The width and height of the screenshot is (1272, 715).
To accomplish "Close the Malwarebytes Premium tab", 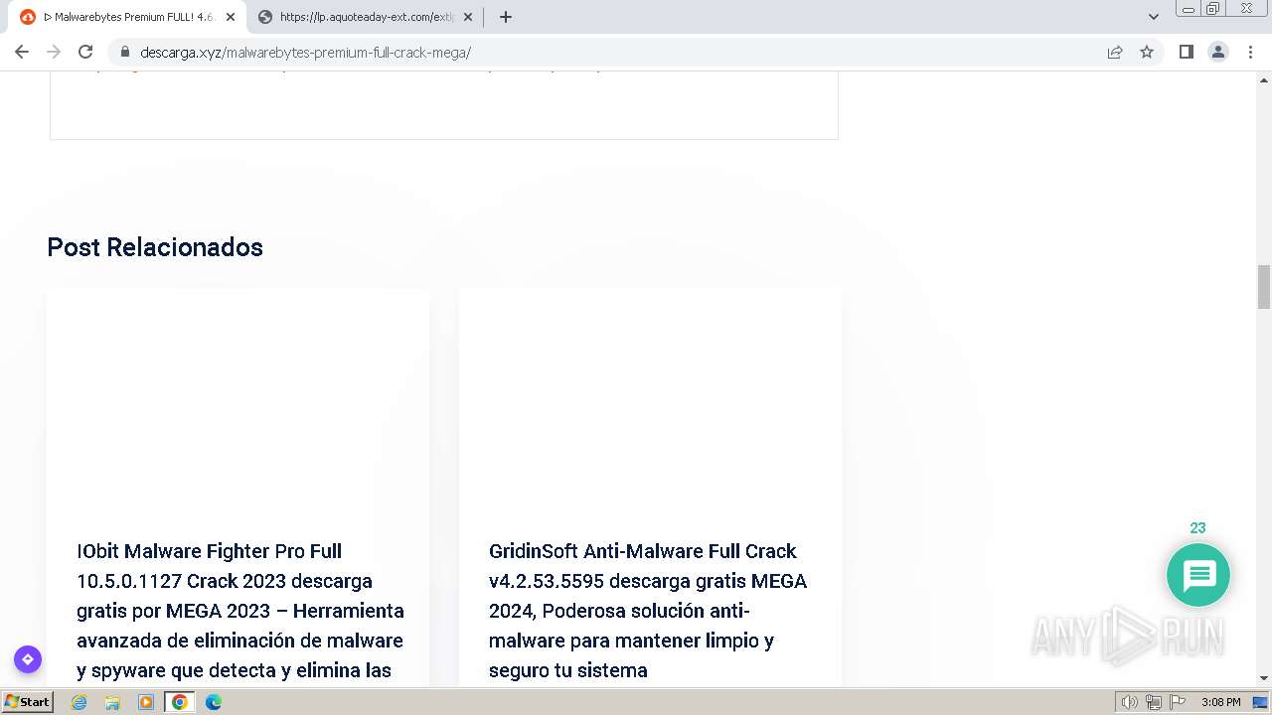I will (x=230, y=17).
